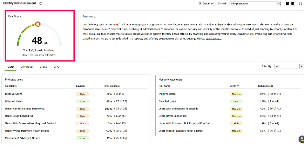The width and height of the screenshot is (304, 149).
Task: Click non-privileged Users Never Logged On
Action: point(172,116)
